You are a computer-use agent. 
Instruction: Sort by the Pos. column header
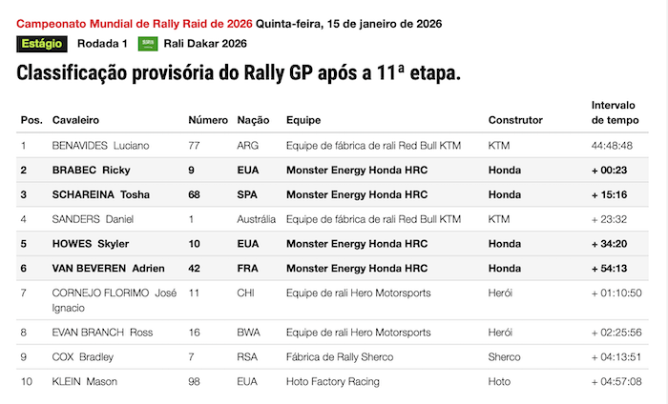[x=31, y=120]
